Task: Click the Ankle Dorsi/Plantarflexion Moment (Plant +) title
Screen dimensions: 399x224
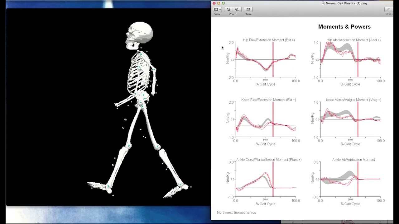Action: (269, 160)
